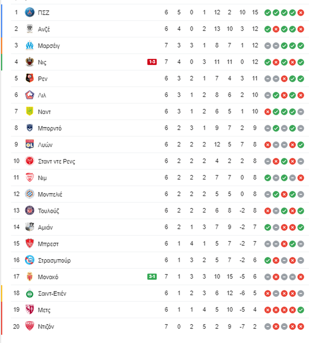Click the Λυών club logo

[x=30, y=145]
